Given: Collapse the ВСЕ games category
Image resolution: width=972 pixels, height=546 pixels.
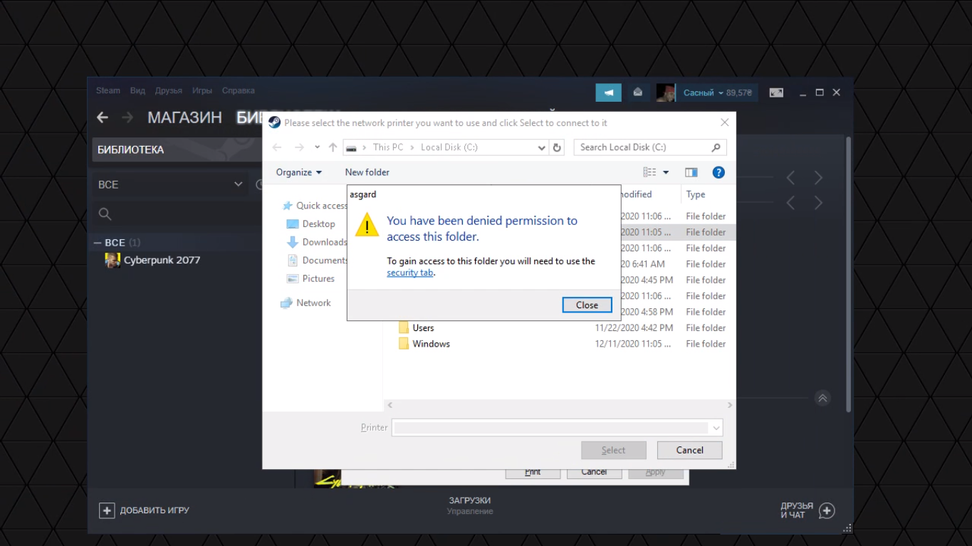Looking at the screenshot, I should point(98,243).
